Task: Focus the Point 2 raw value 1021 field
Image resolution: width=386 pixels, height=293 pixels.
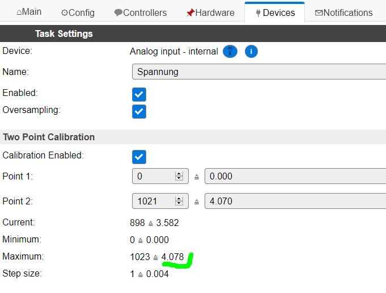Action: point(153,201)
